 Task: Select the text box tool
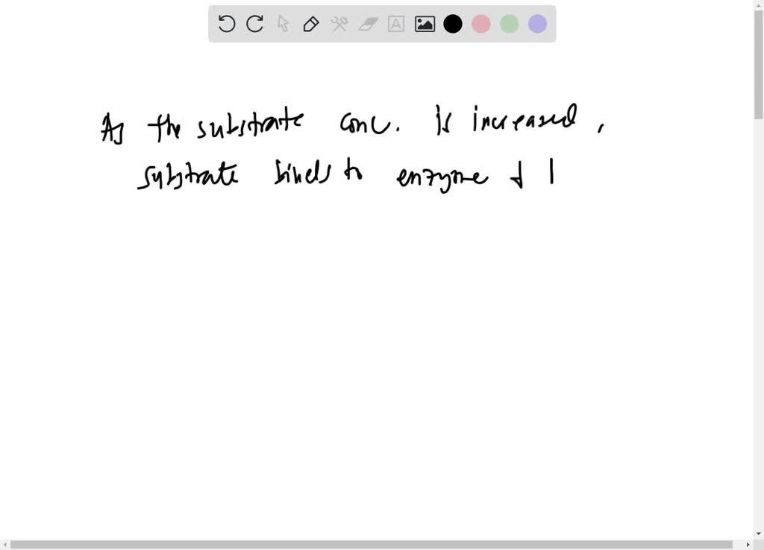point(396,24)
